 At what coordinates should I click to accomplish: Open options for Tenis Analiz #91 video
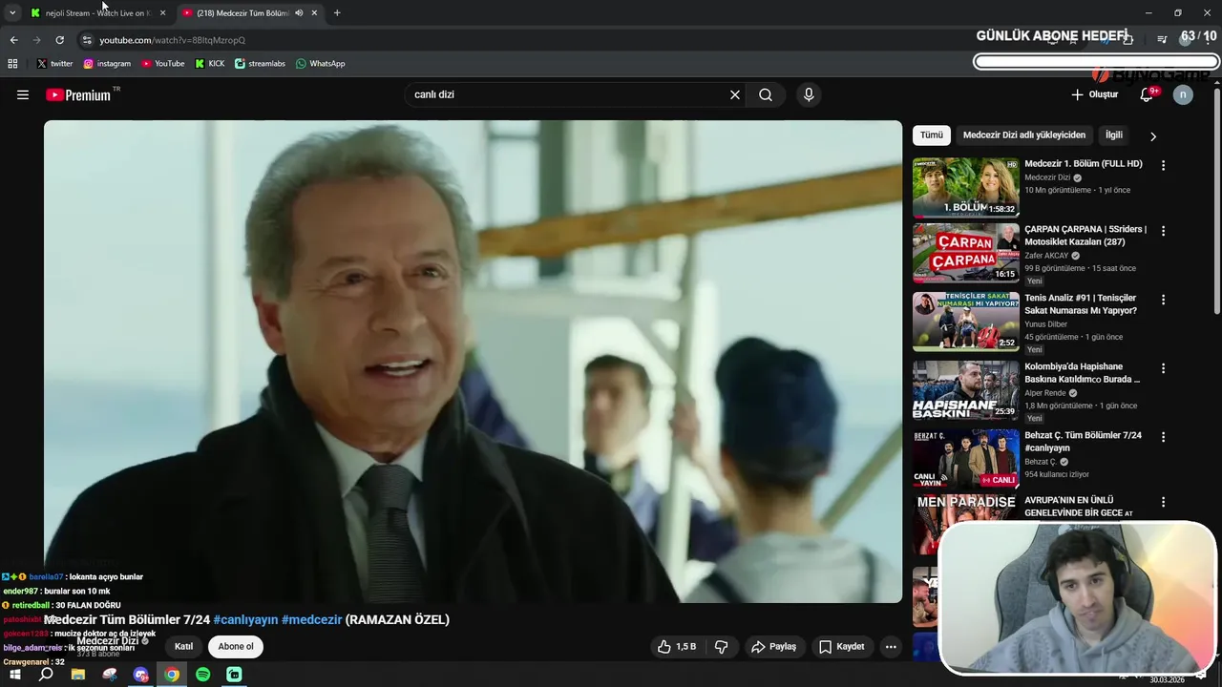(x=1163, y=300)
